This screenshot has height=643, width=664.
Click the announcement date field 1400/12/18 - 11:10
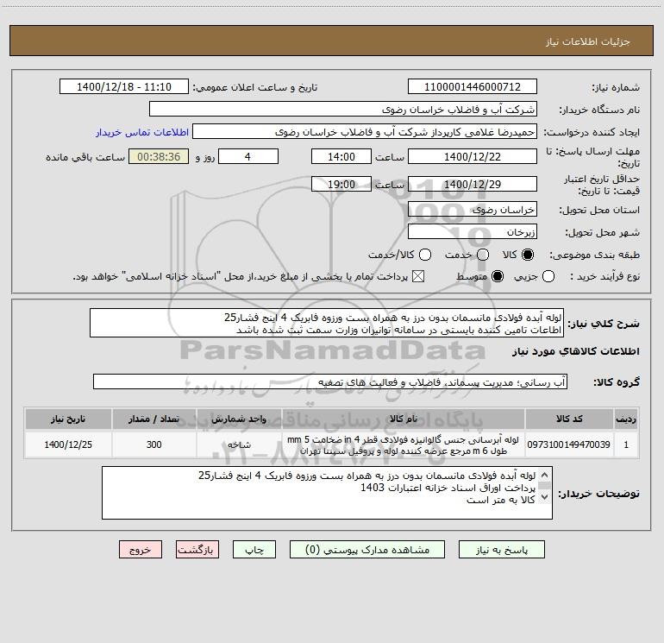pyautogui.click(x=124, y=87)
